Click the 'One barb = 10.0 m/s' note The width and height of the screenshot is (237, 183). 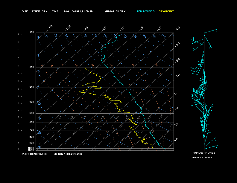click(x=202, y=158)
